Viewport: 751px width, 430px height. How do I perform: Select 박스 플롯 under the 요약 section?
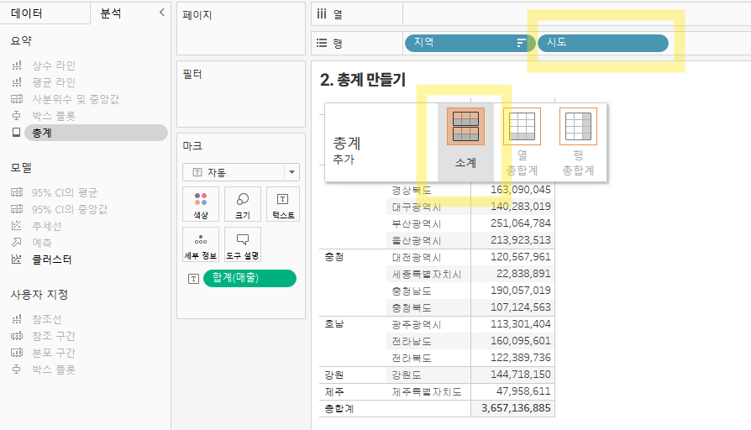point(54,116)
